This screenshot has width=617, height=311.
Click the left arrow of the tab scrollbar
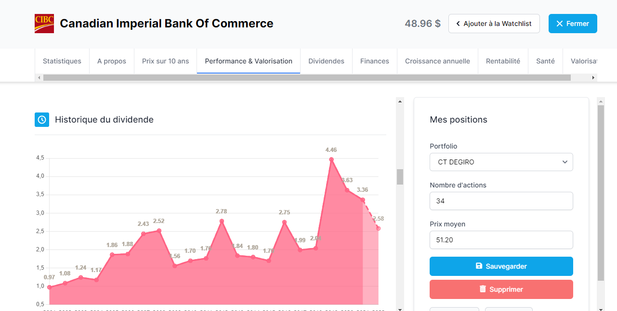39,77
